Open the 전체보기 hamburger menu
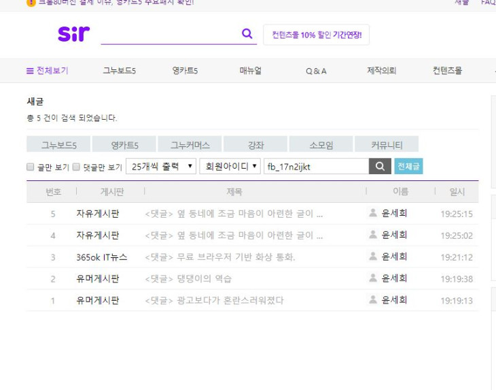The height and width of the screenshot is (390, 496). (x=47, y=71)
